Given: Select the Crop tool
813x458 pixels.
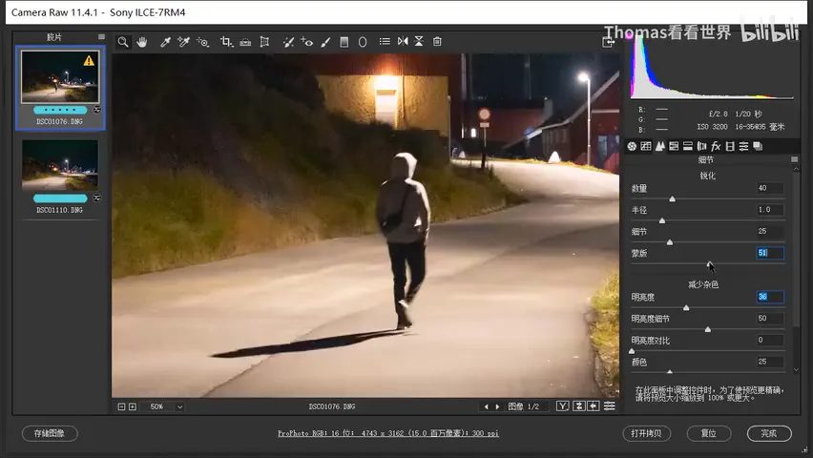Looking at the screenshot, I should click(226, 42).
